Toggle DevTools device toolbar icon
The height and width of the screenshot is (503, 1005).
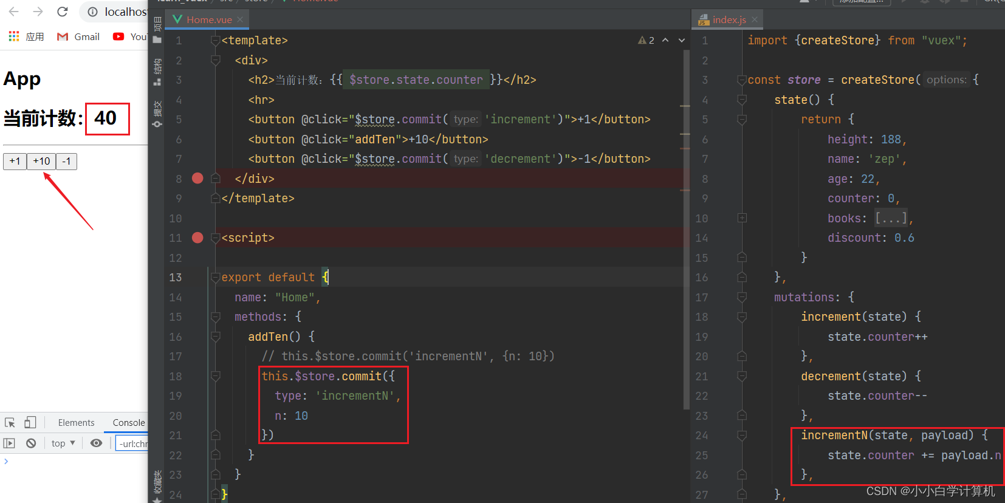30,422
